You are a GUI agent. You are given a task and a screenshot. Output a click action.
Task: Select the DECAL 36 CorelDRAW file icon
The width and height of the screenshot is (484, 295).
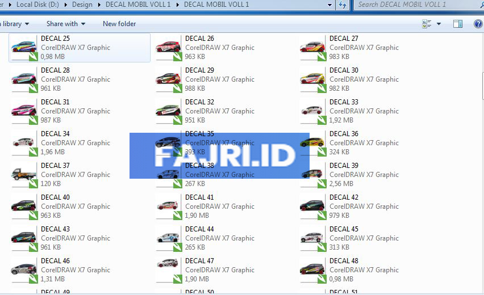[x=312, y=143]
